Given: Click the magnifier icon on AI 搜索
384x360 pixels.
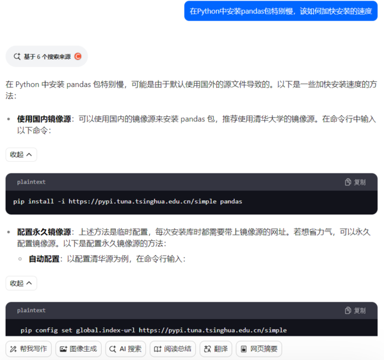Looking at the screenshot, I should pos(113,349).
